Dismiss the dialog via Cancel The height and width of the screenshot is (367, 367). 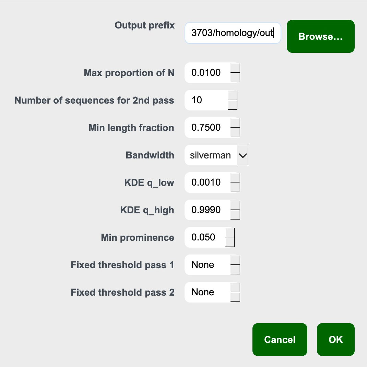(280, 340)
